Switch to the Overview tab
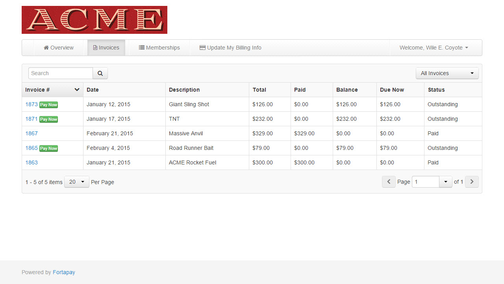 (59, 48)
